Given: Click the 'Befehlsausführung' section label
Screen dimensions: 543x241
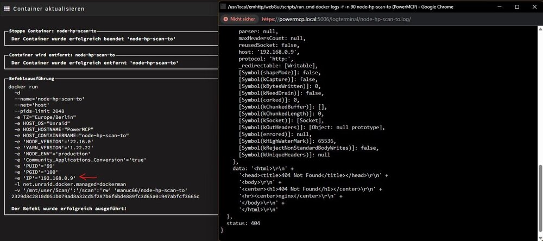Looking at the screenshot, I should point(31,79).
